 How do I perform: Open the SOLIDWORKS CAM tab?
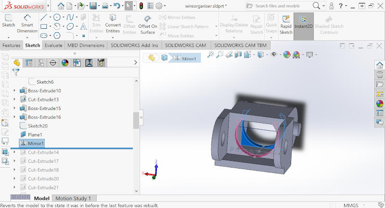(x=185, y=45)
